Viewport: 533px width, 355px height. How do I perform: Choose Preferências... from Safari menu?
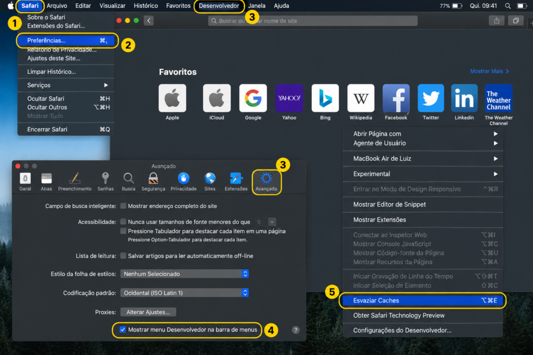[66, 41]
